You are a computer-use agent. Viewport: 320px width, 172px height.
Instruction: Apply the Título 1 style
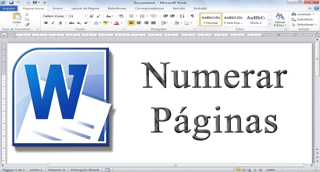pyautogui.click(x=256, y=19)
